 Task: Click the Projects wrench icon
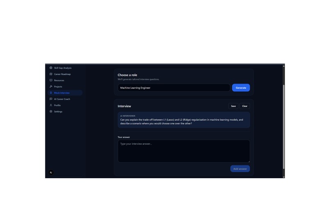click(x=51, y=86)
